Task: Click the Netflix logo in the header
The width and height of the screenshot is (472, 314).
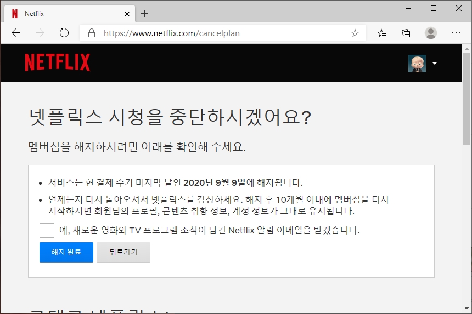Action: click(58, 62)
